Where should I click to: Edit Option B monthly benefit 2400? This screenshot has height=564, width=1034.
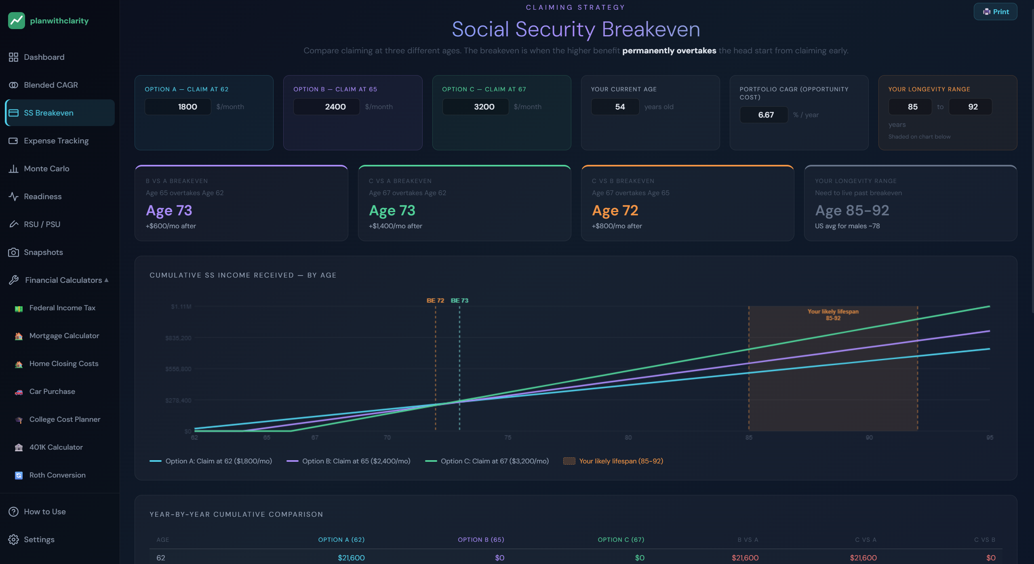(326, 107)
